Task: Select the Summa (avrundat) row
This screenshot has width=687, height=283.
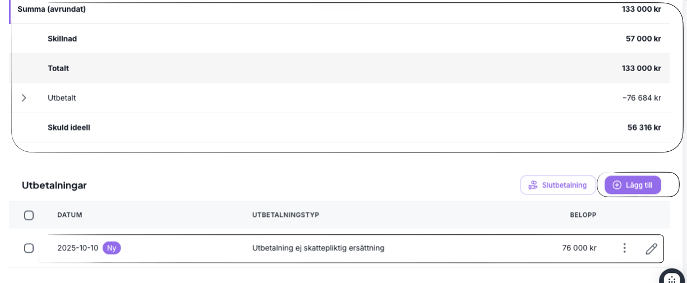Action: (52, 10)
